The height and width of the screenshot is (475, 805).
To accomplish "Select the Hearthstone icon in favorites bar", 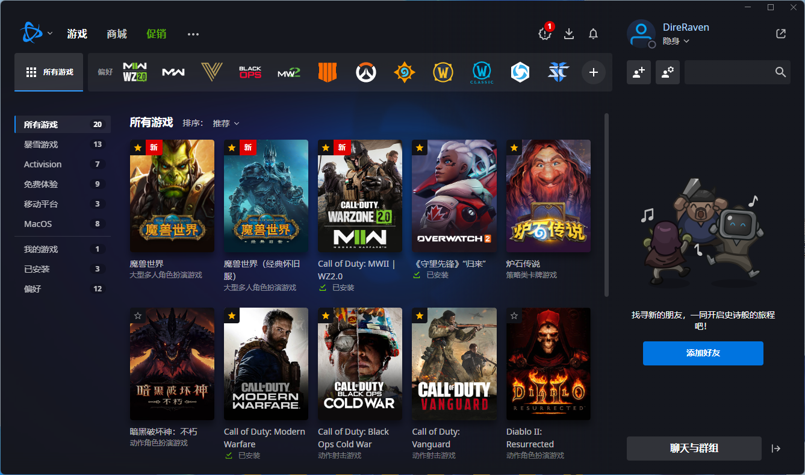I will [x=404, y=72].
